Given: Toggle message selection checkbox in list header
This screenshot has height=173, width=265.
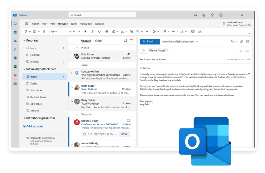Looking at the screenshot, I should click(126, 40).
